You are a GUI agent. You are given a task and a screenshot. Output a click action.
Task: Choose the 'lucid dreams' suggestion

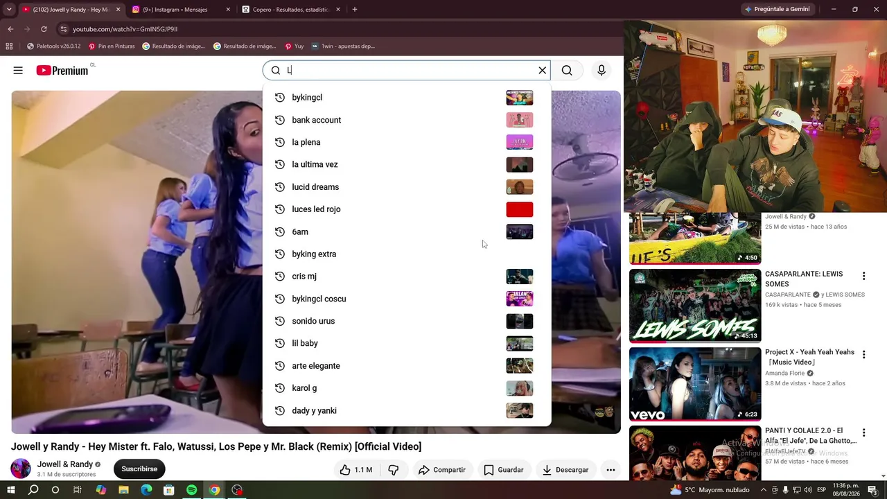(x=407, y=187)
